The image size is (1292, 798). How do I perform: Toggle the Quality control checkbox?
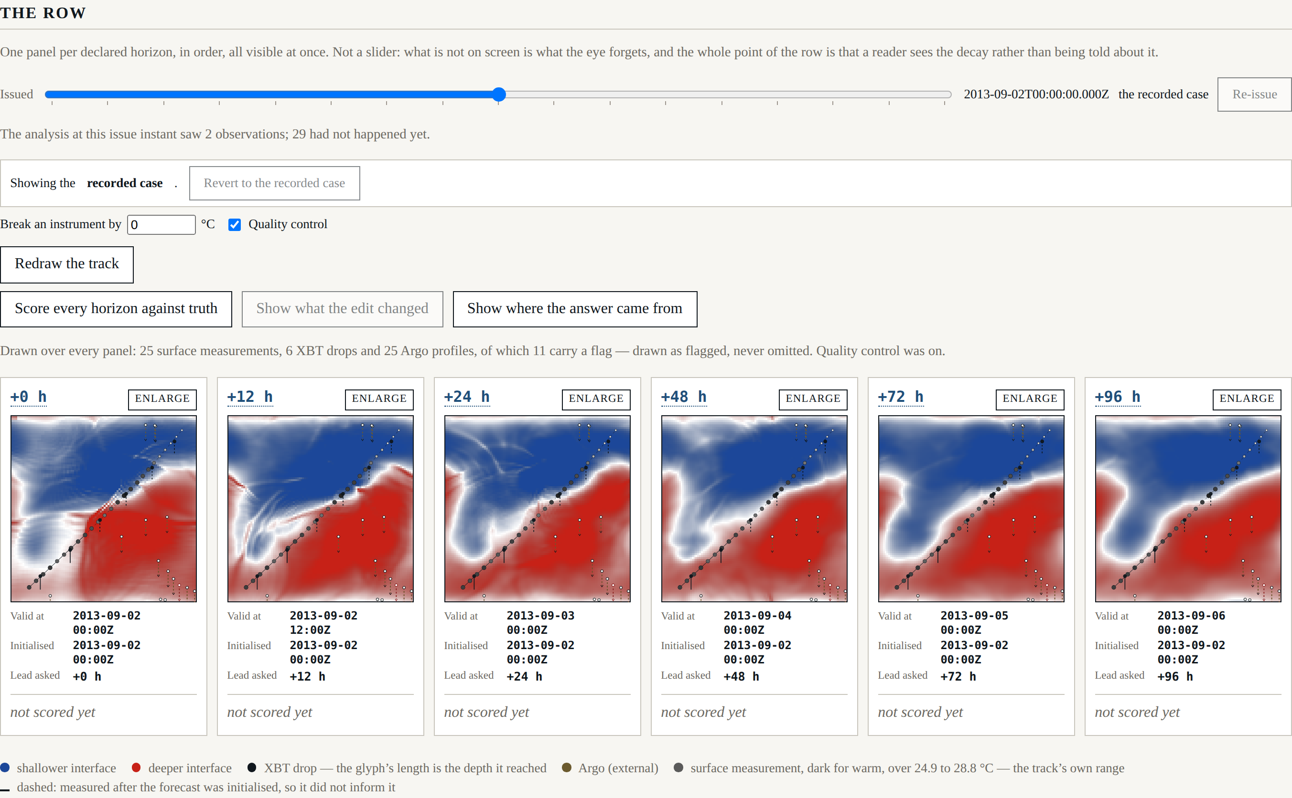tap(235, 224)
